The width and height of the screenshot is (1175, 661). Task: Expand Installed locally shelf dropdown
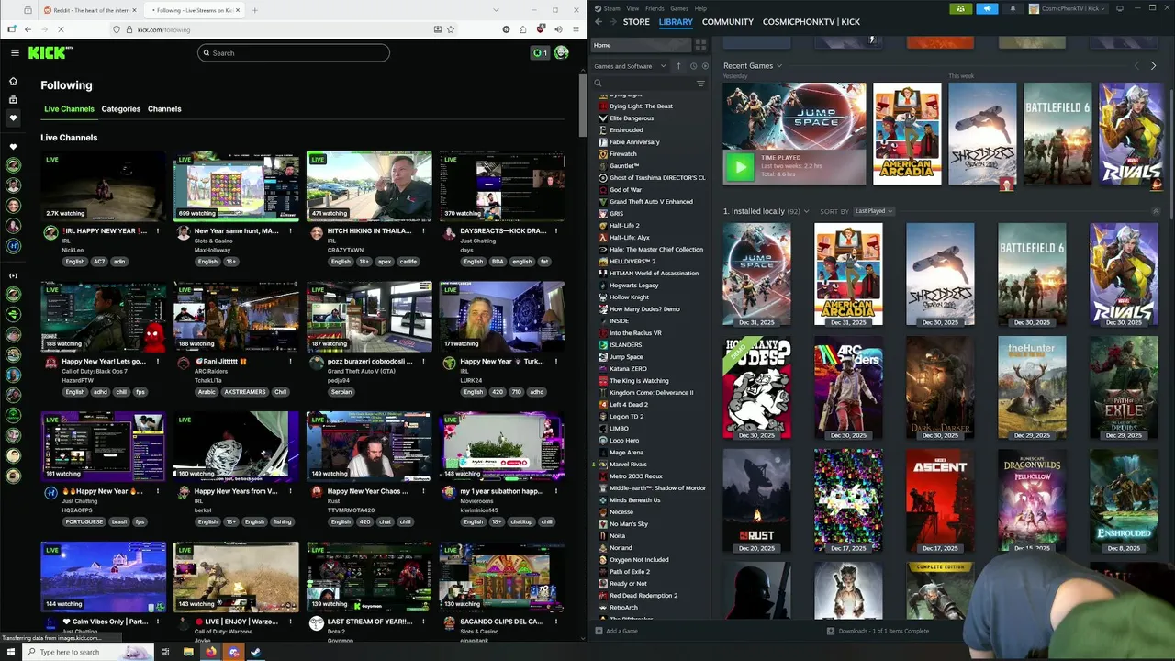(x=806, y=211)
